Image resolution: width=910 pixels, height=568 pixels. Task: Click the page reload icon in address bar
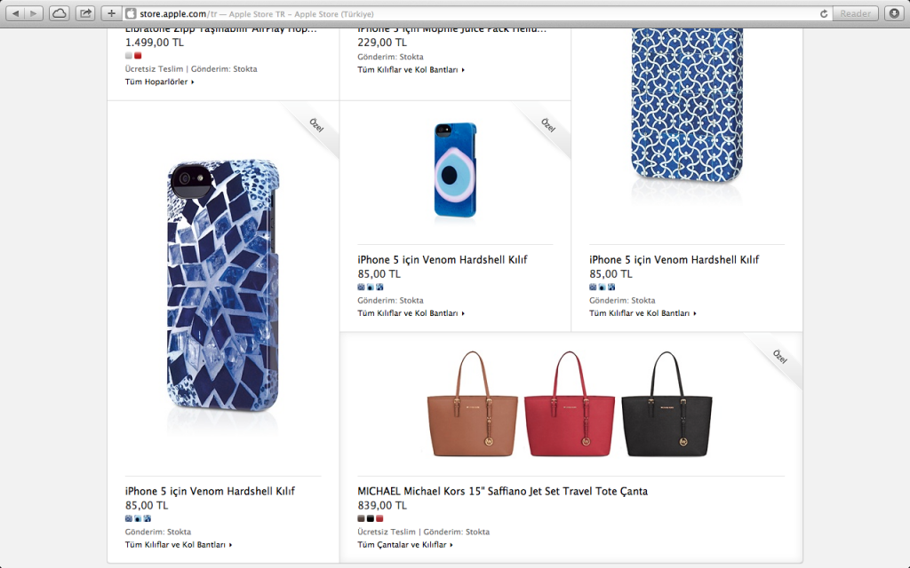click(825, 13)
